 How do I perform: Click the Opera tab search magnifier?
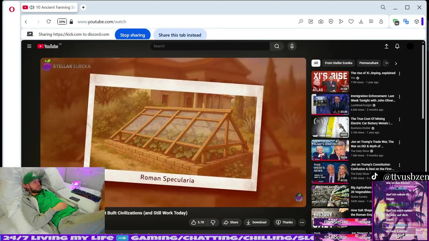point(383,7)
